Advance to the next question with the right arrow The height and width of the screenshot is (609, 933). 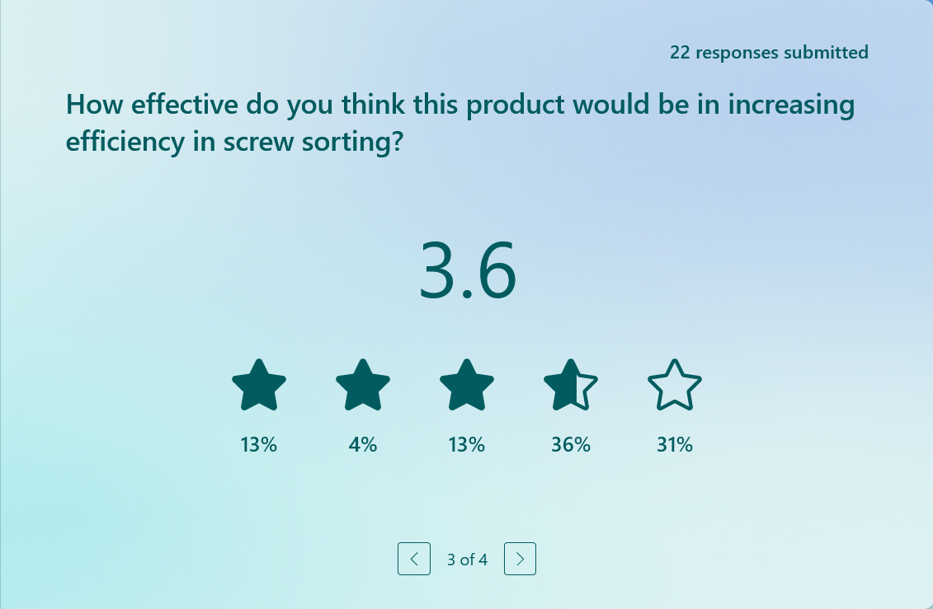[x=520, y=559]
